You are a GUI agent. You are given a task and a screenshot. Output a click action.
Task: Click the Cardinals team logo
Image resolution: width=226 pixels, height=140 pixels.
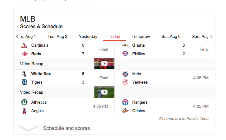(x=24, y=45)
